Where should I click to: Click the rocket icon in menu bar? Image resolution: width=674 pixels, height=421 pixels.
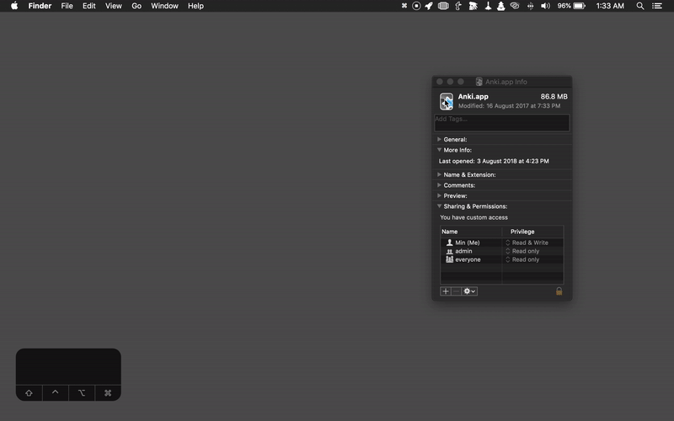(x=429, y=6)
